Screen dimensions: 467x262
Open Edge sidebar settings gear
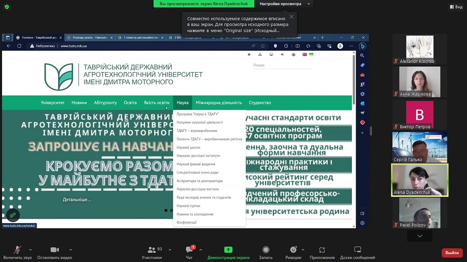point(362,223)
